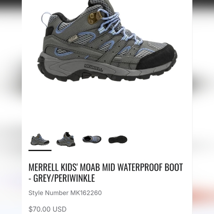Click the blurred left page margin

tap(11, 107)
